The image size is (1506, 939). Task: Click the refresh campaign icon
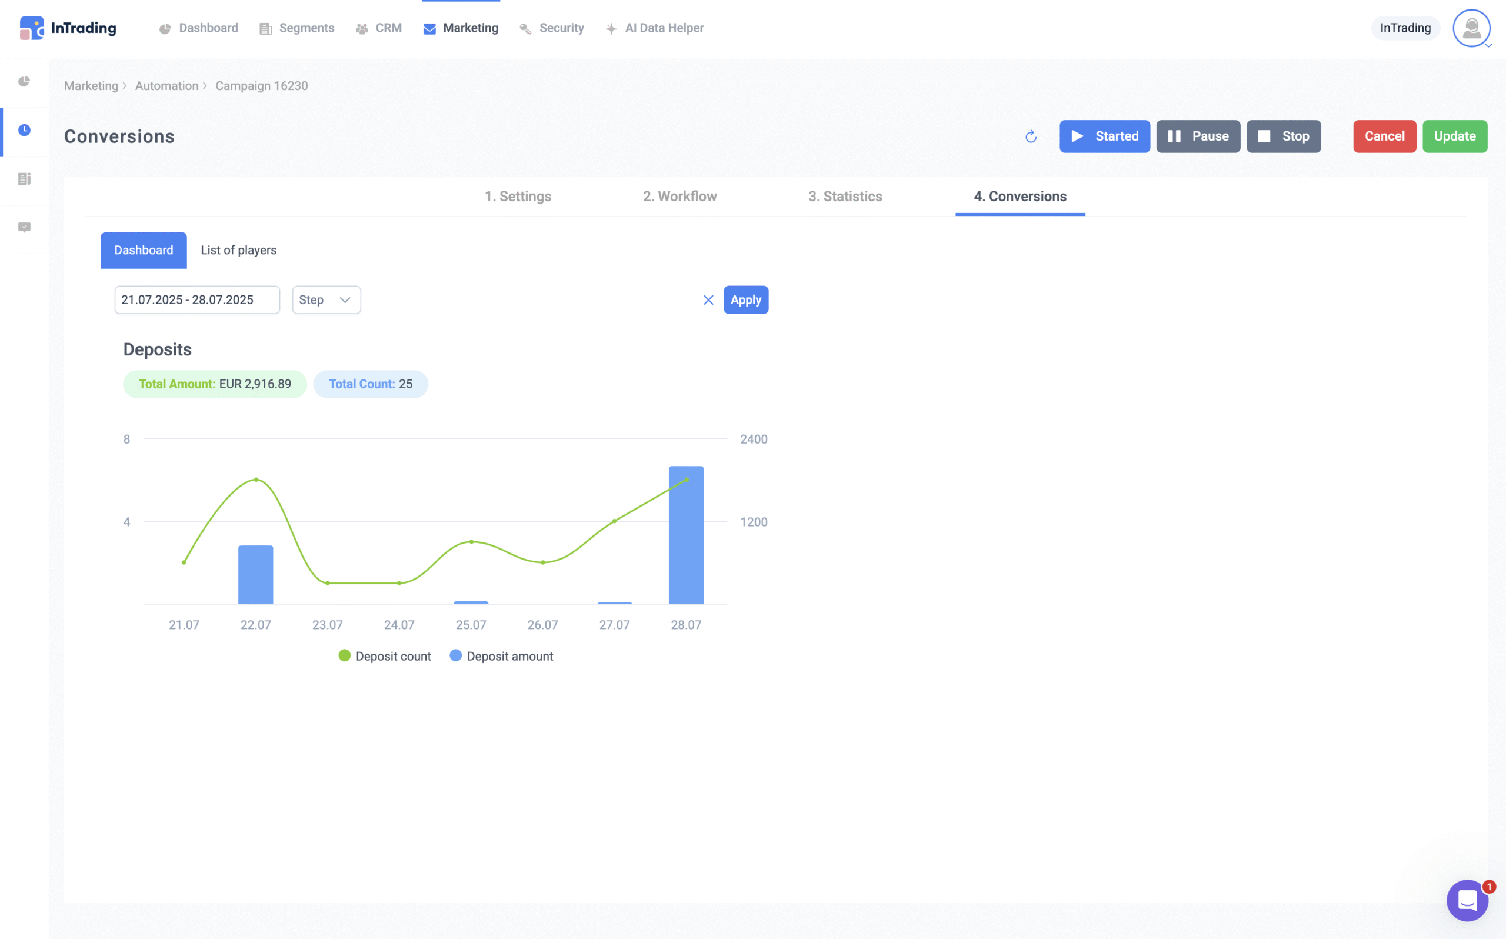click(x=1031, y=136)
